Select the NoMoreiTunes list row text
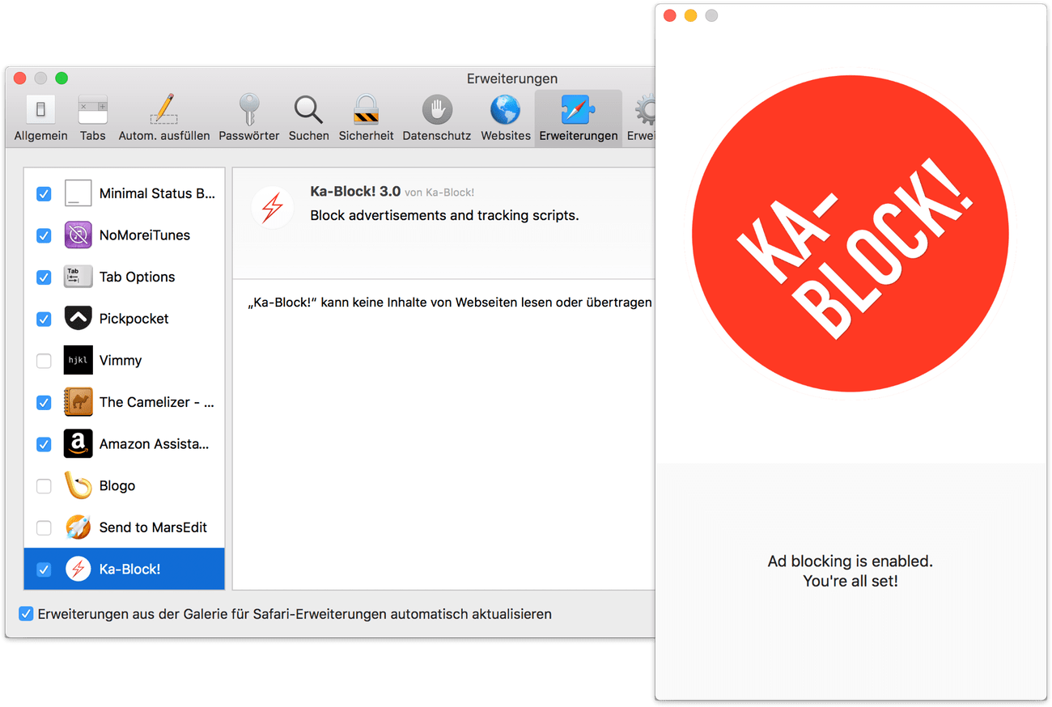 pos(145,235)
